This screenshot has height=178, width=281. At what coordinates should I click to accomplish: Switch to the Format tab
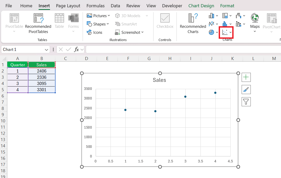click(227, 6)
